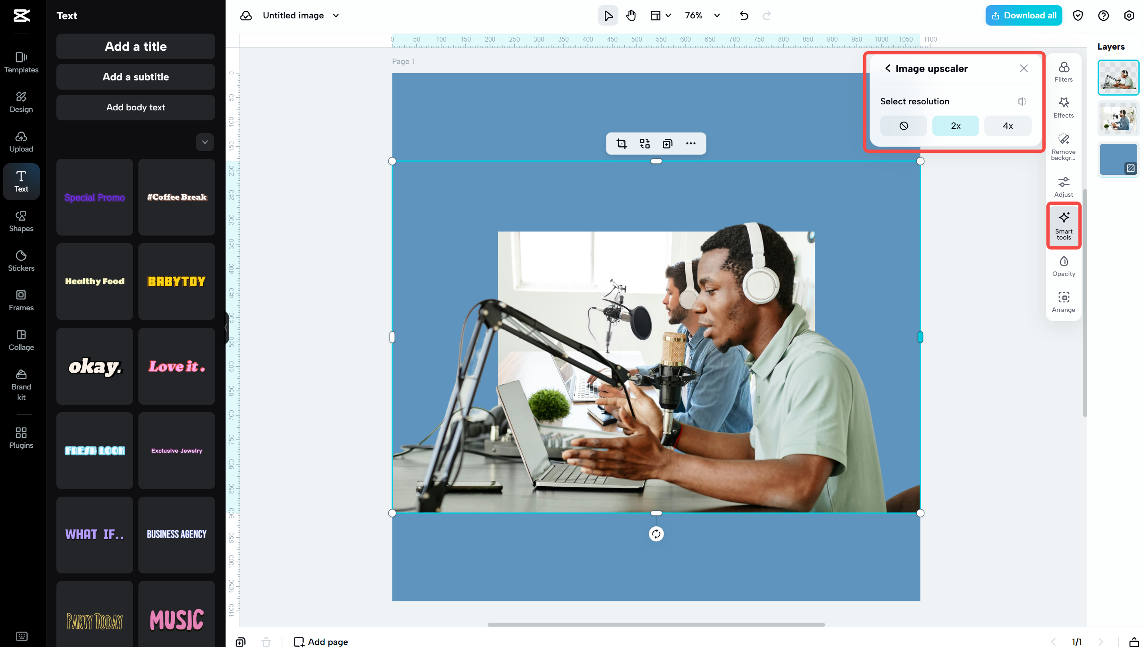
Task: Select the Crop tool on the image toolbar
Action: [x=621, y=144]
